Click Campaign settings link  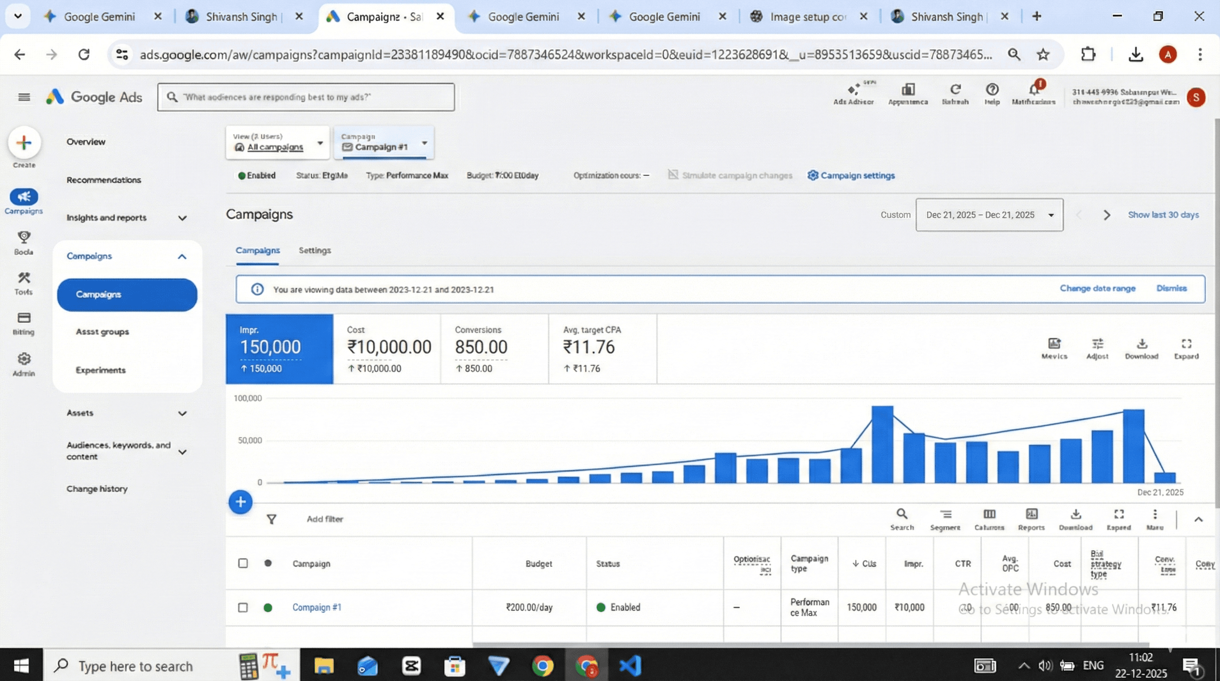coord(851,176)
